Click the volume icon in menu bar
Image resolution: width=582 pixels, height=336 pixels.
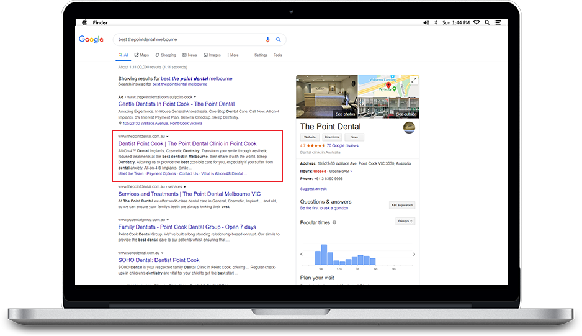pos(426,23)
